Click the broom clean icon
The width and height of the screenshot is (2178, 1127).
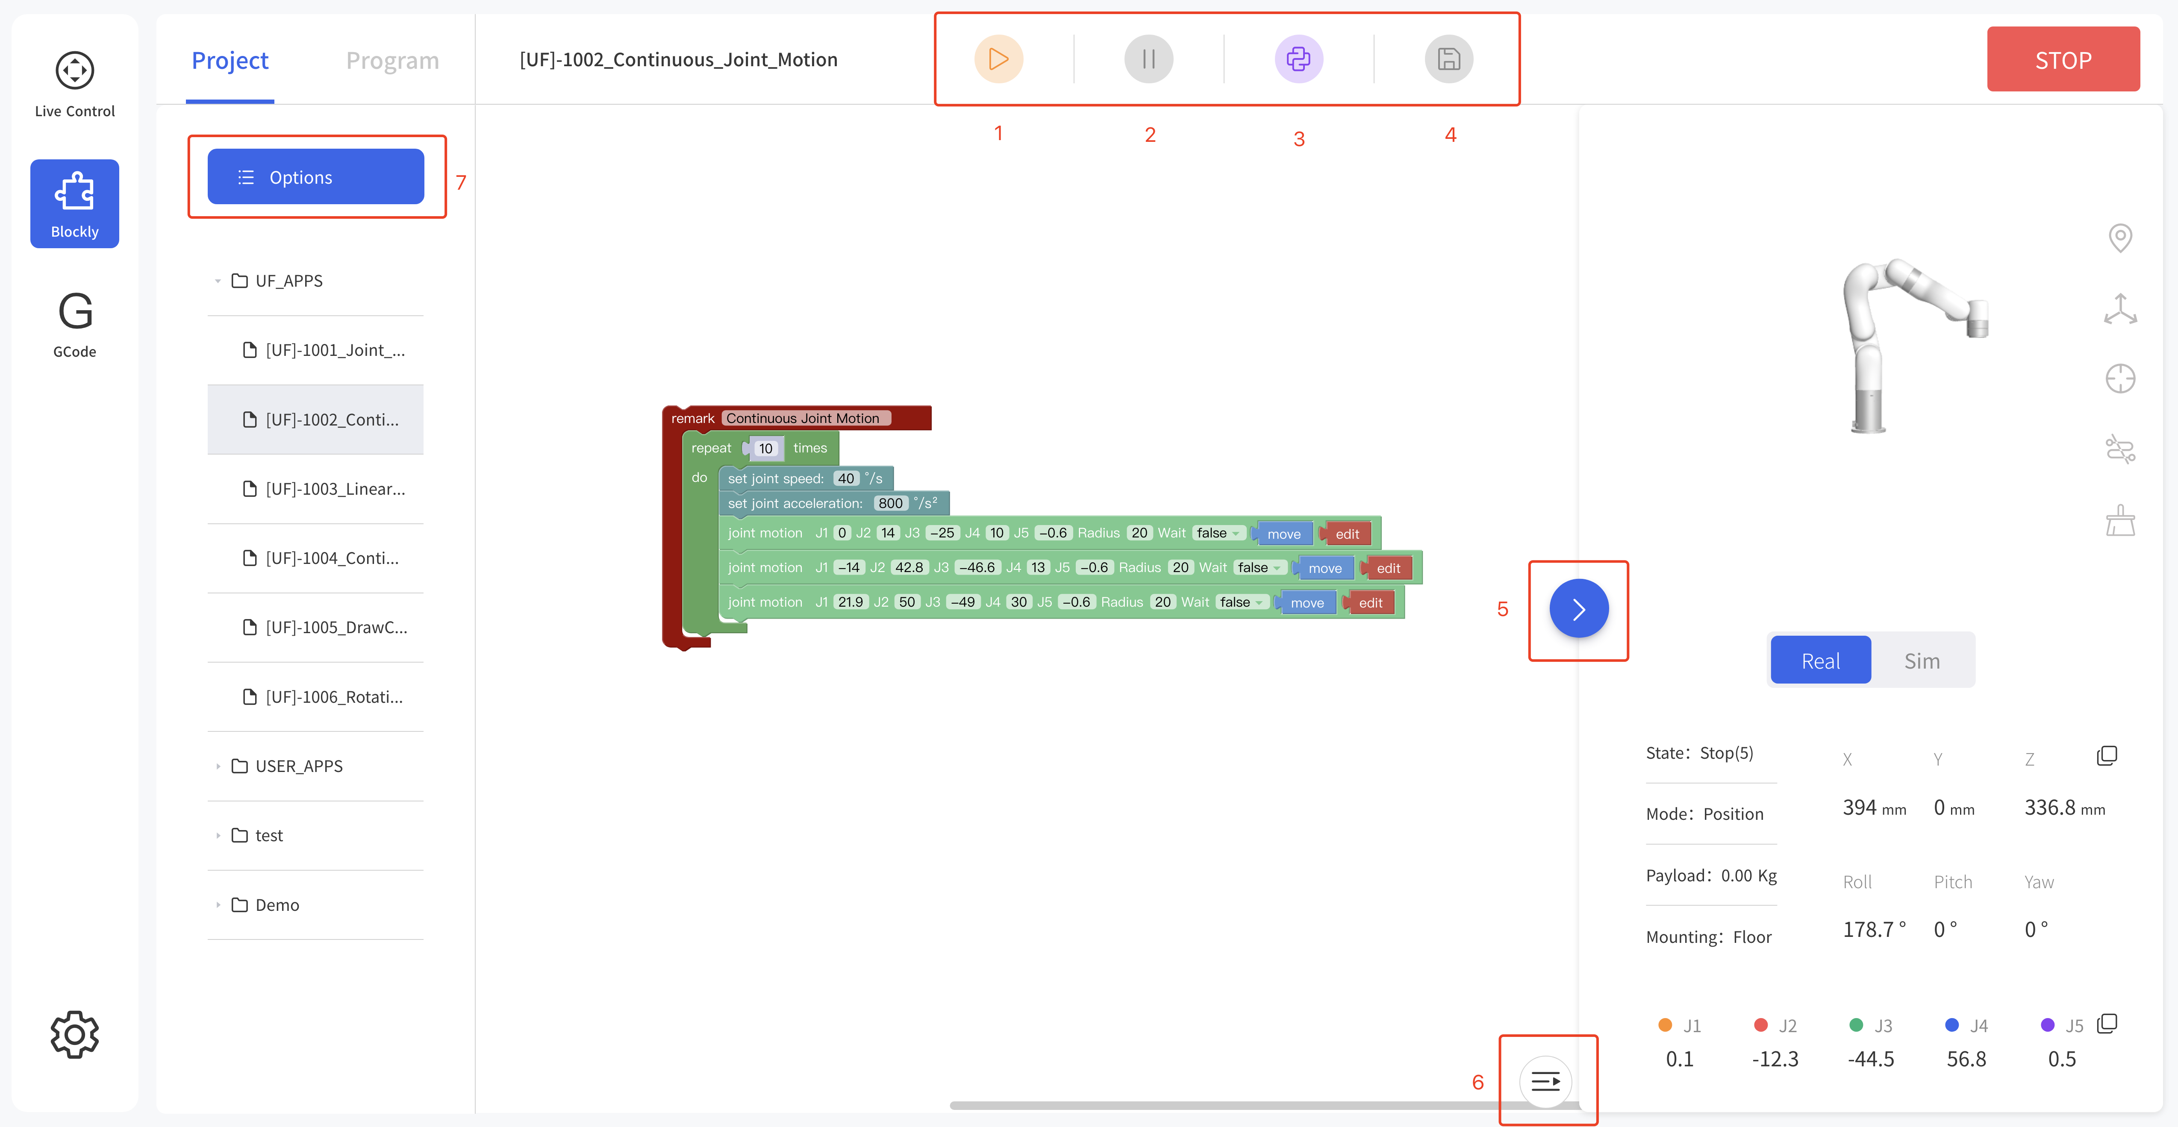pos(2120,520)
